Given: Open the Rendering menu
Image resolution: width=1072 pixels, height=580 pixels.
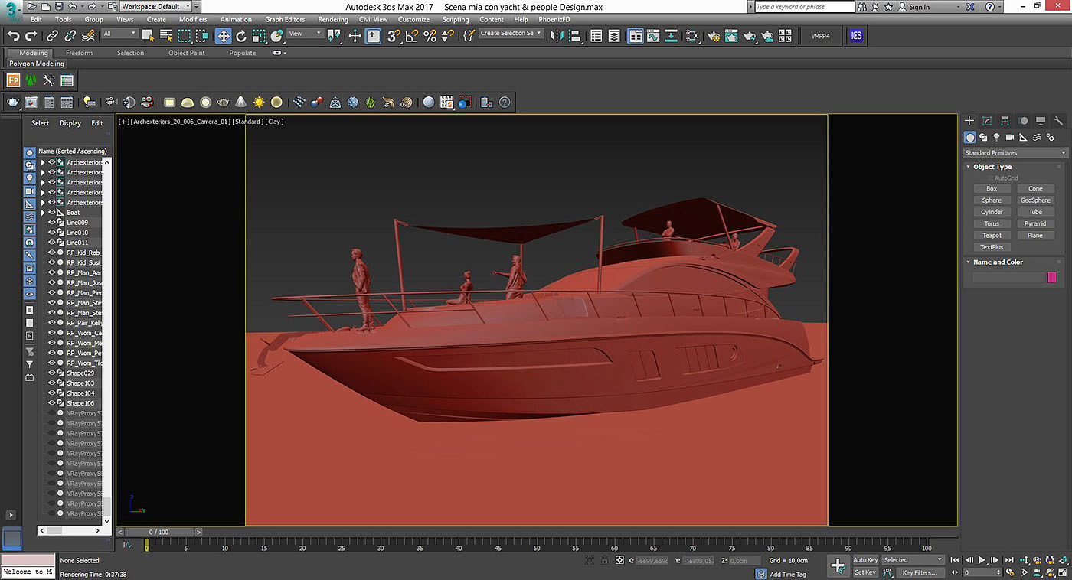Looking at the screenshot, I should point(332,19).
